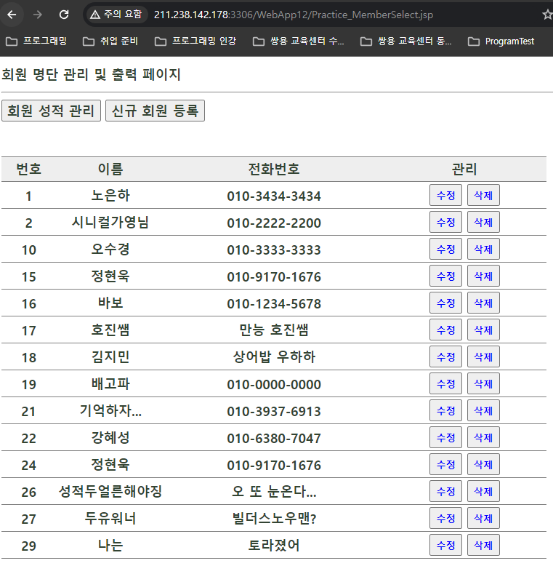553x566 pixels.
Task: Click the 신규 회원 등록 button
Action: (x=155, y=111)
